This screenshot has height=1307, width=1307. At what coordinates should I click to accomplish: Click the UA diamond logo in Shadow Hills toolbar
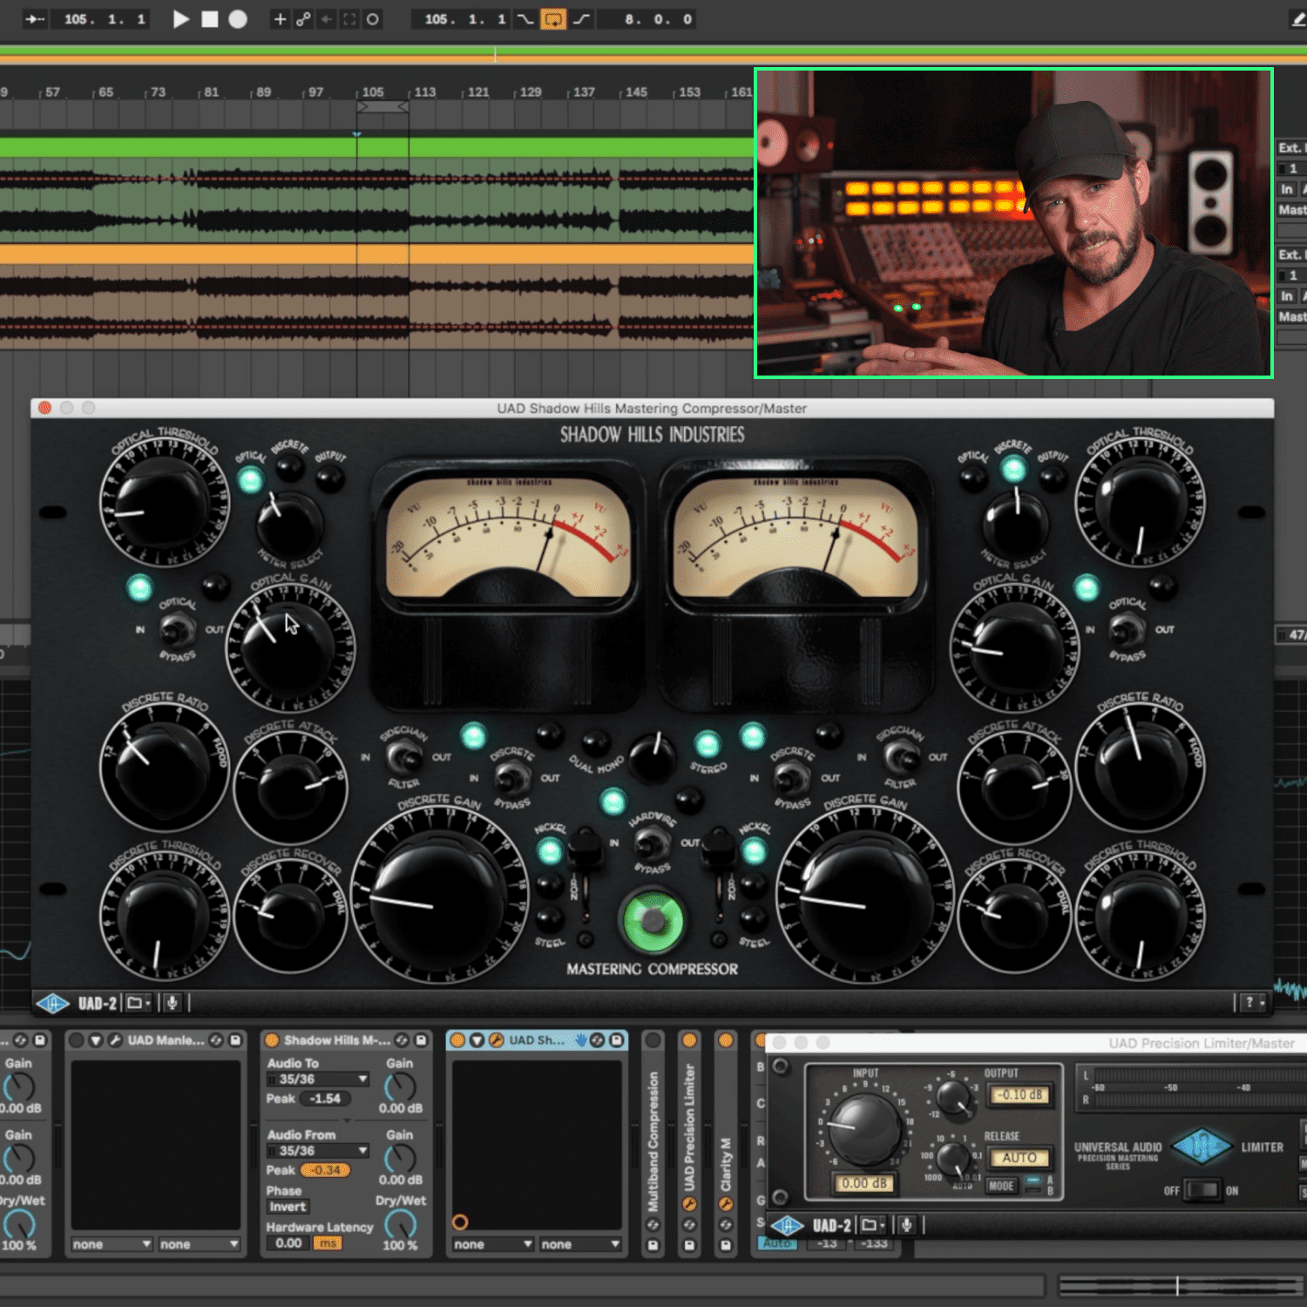tap(52, 1004)
